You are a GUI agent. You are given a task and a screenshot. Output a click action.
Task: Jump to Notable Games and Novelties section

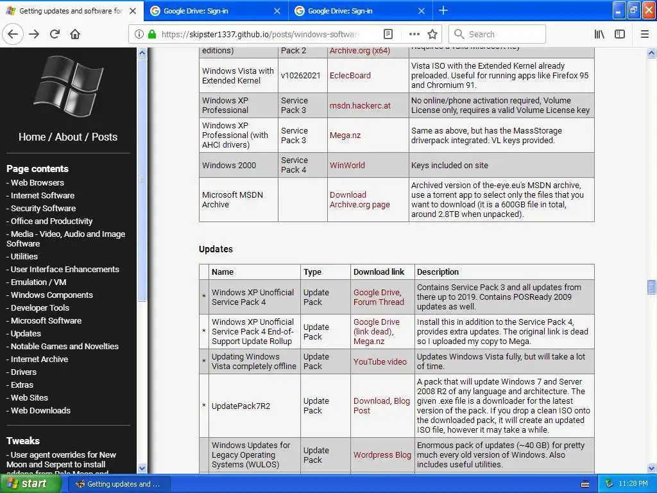tap(65, 346)
